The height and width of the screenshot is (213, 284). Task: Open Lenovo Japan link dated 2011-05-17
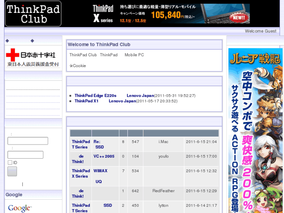122,101
